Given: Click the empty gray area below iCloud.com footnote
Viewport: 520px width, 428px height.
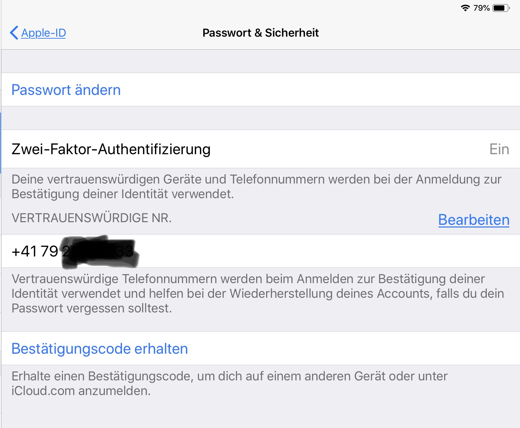Looking at the screenshot, I should (260, 413).
